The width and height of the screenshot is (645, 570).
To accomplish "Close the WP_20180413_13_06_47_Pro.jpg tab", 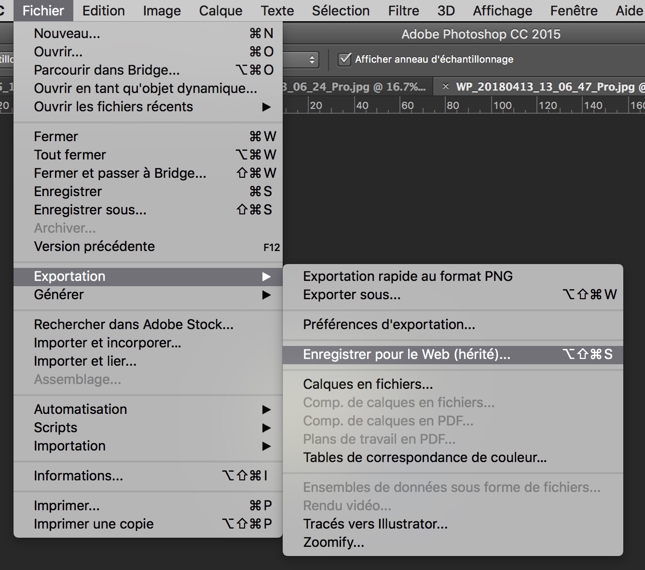I will coord(445,87).
